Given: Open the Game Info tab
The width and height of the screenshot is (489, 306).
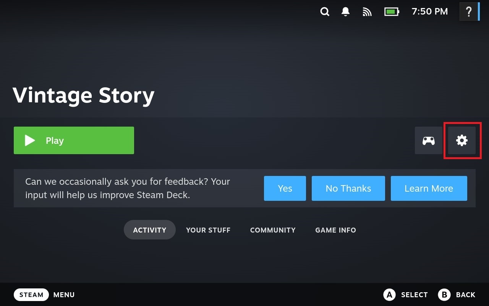Looking at the screenshot, I should [x=335, y=230].
